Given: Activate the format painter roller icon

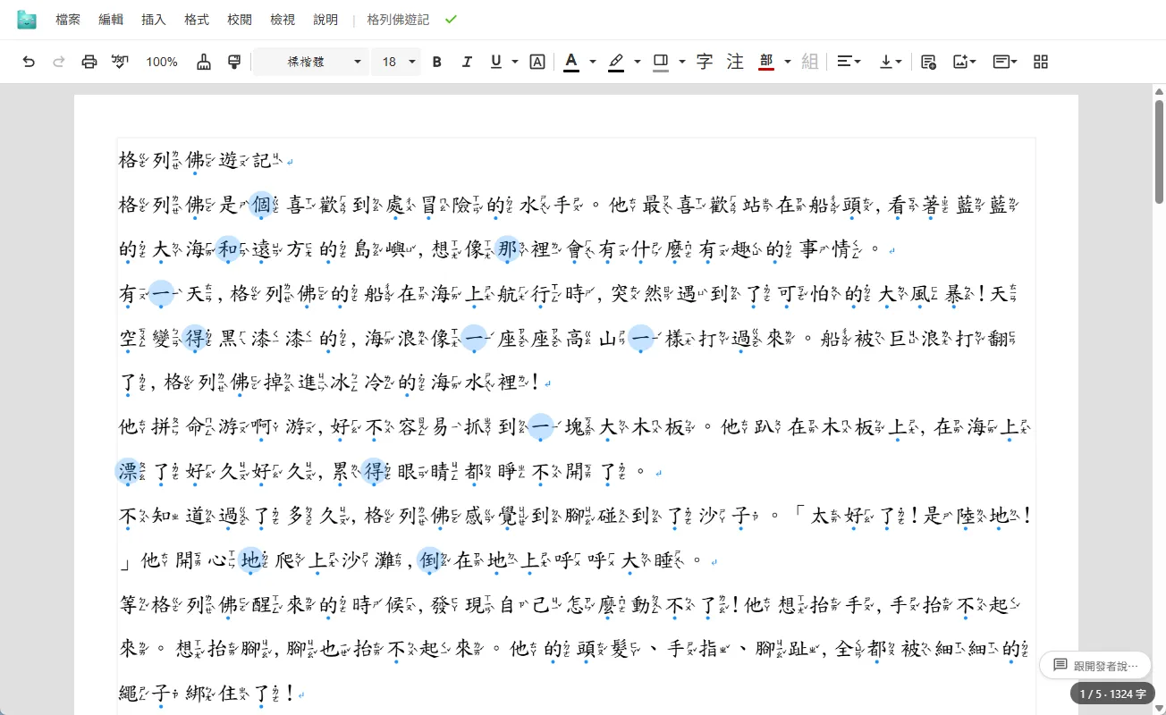Looking at the screenshot, I should pyautogui.click(x=234, y=62).
